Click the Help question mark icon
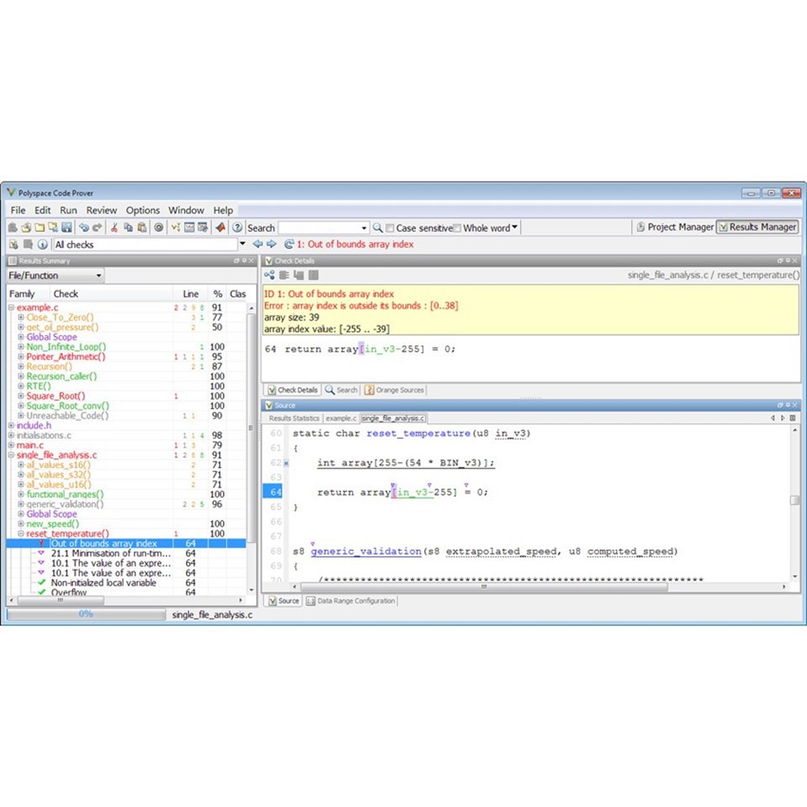Screen dimensions: 807x807 [238, 227]
